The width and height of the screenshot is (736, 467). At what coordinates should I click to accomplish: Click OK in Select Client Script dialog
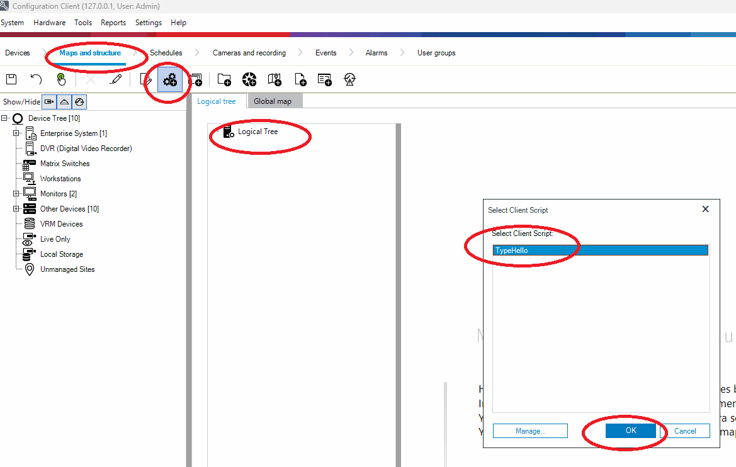click(631, 431)
